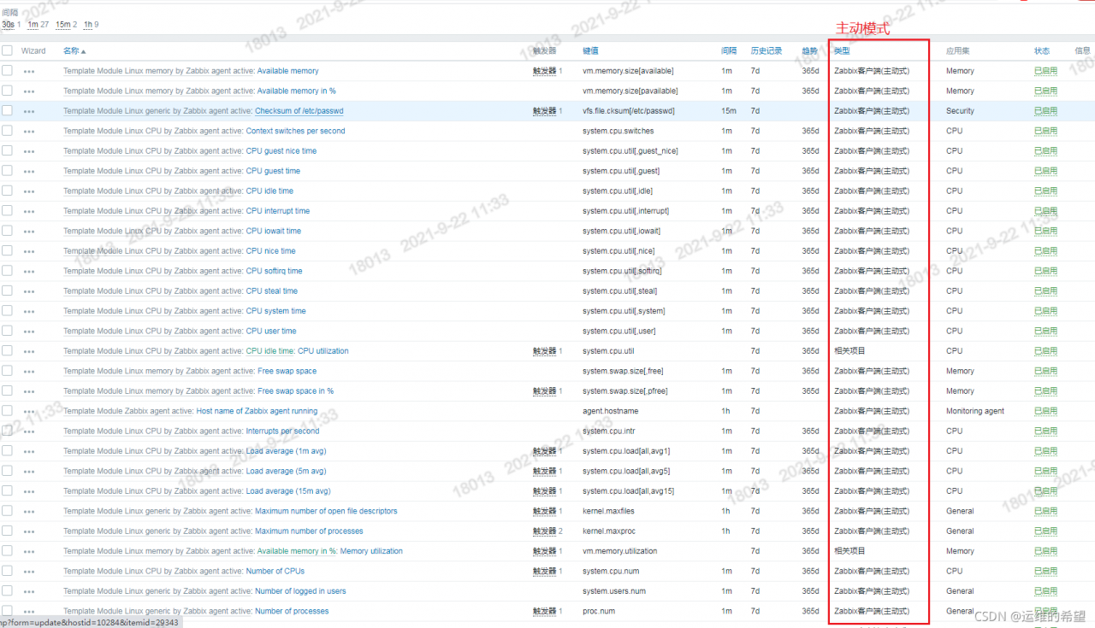Filter by the 15m interval link
The image size is (1095, 628).
(x=63, y=25)
